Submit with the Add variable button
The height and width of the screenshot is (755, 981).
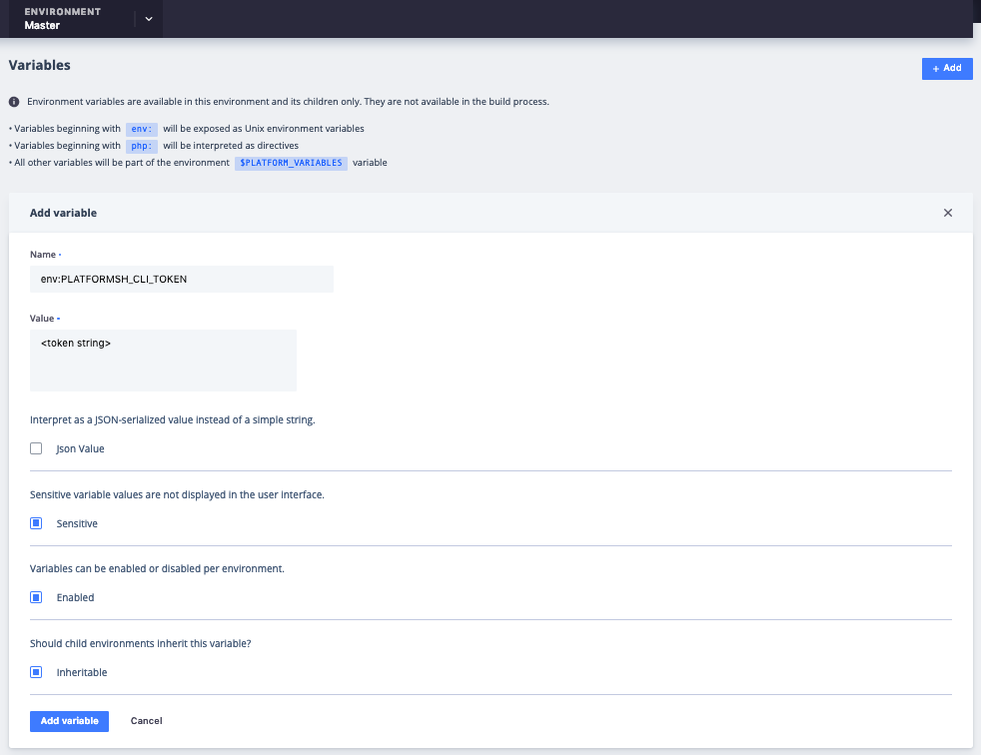(x=69, y=721)
